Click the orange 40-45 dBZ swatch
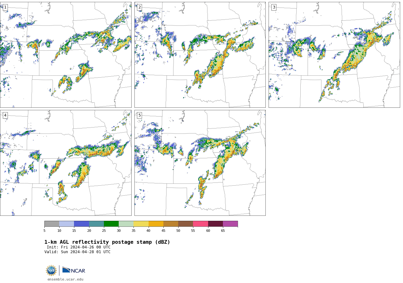 point(156,224)
